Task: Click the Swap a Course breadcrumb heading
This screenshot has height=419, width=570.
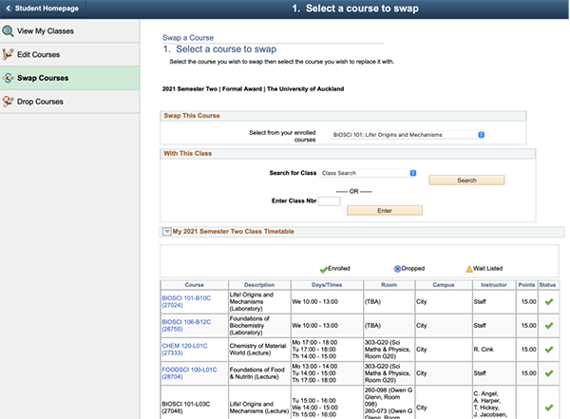Action: 188,38
